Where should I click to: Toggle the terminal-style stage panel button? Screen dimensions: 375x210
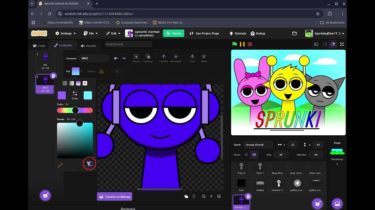tap(316, 44)
